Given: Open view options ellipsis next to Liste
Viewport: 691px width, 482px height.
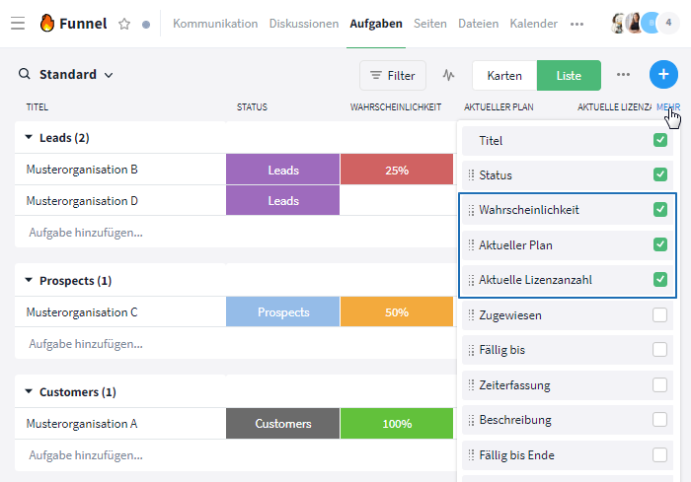Looking at the screenshot, I should [x=623, y=74].
